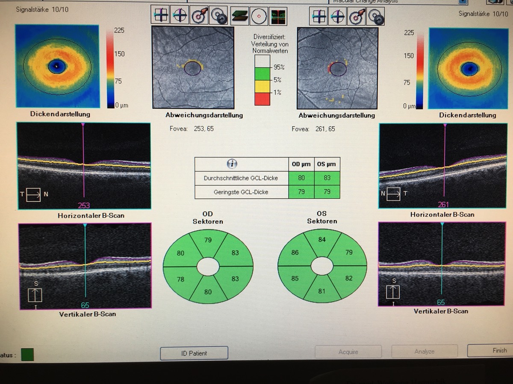Click the reset fovea icon for the OS eye
The height and width of the screenshot is (384, 513).
(x=375, y=16)
